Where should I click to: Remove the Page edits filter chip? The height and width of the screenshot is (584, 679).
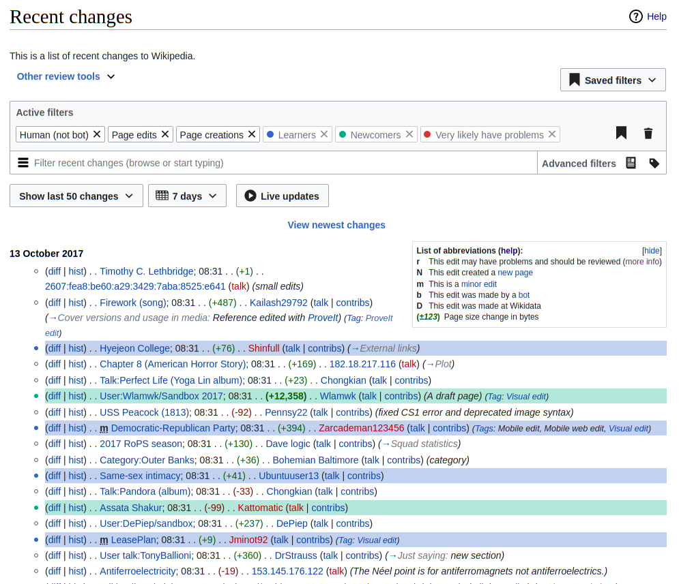coord(165,134)
